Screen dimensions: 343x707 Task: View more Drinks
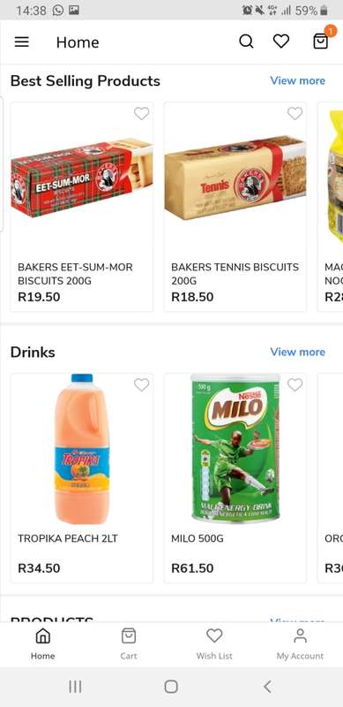point(297,352)
